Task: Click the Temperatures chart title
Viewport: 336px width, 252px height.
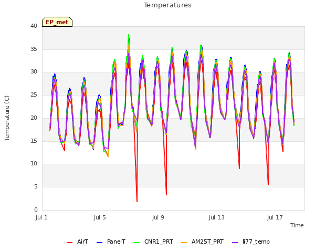Action: [167, 5]
